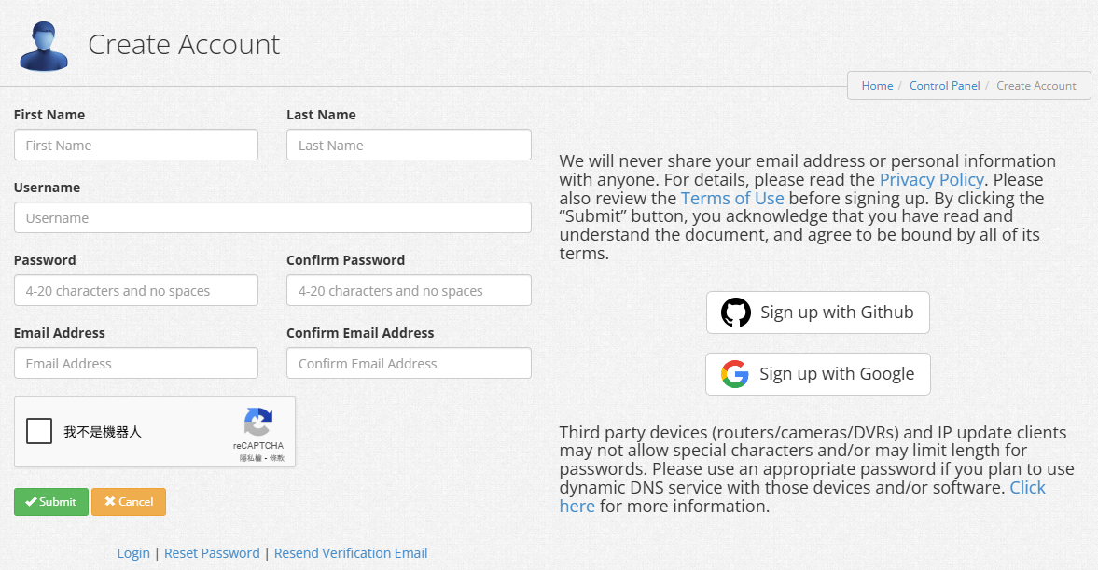Read the Terms of Use link
Viewport: 1098px width, 570px height.
pos(732,199)
